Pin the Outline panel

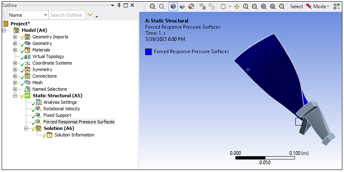tap(119, 5)
